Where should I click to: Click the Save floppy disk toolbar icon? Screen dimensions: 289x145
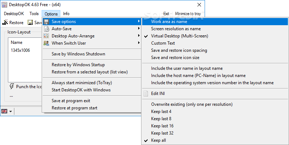[x=30, y=23]
